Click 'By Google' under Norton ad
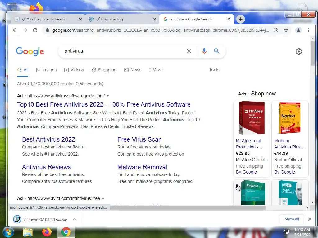Image resolution: width=318 pixels, height=238 pixels. 284,172
